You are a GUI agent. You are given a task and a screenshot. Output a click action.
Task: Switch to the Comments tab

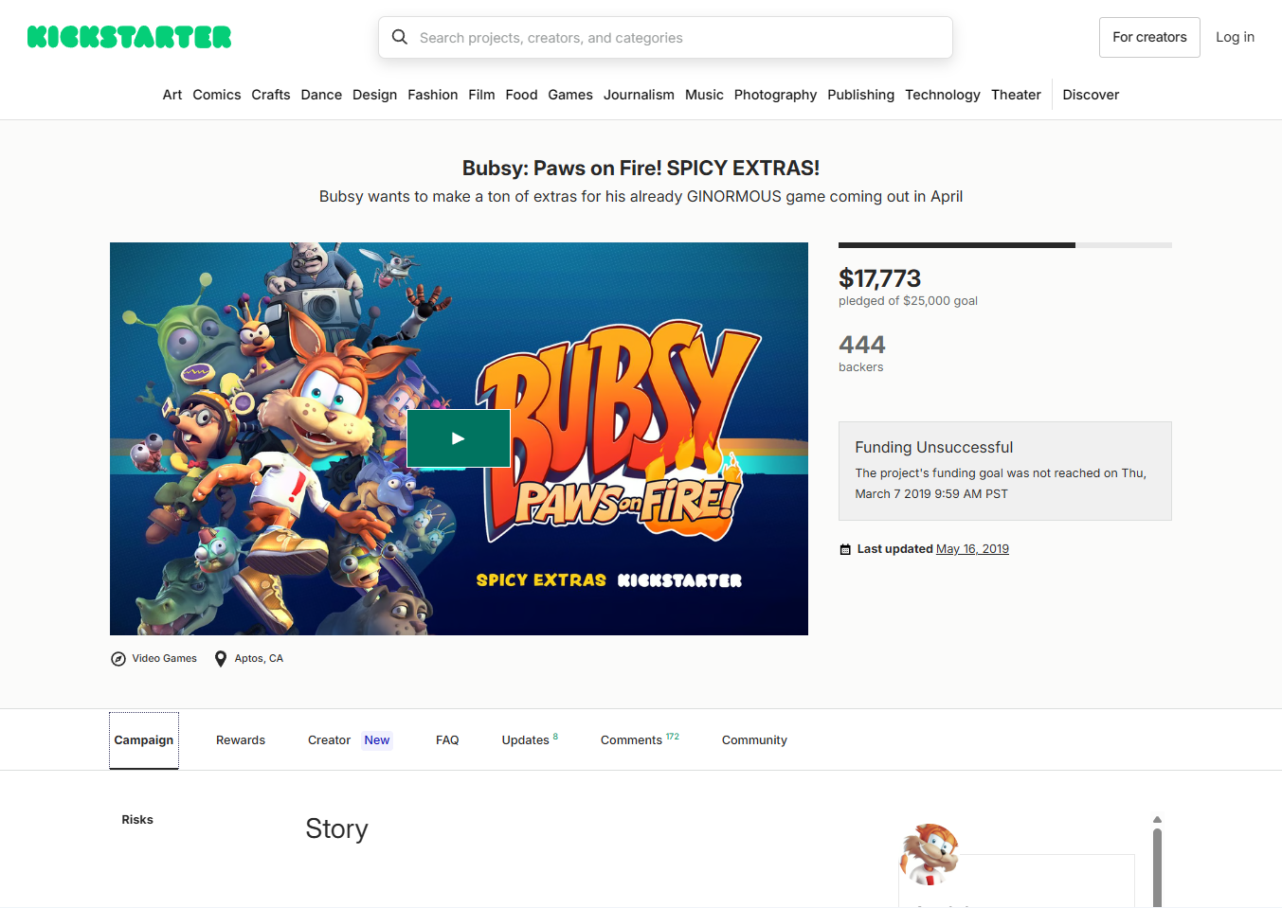(632, 740)
